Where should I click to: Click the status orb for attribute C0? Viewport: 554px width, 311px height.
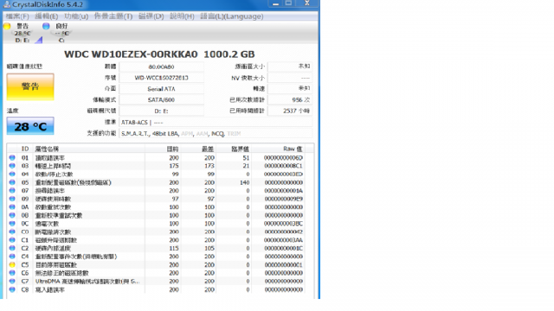click(12, 232)
